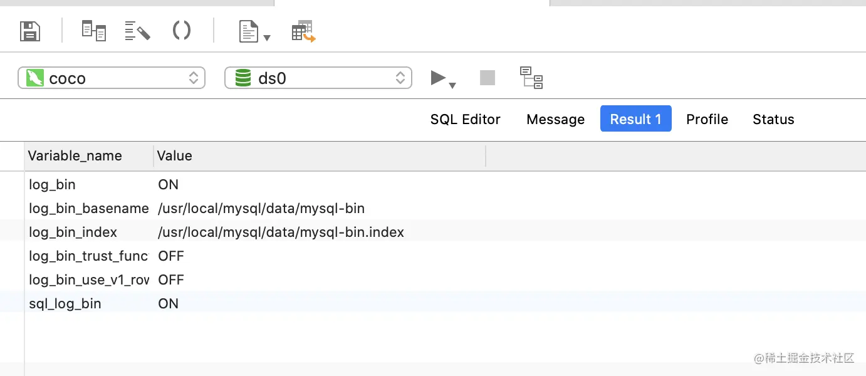Image resolution: width=866 pixels, height=376 pixels.
Task: Switch to the SQL Editor tab
Action: pos(465,119)
